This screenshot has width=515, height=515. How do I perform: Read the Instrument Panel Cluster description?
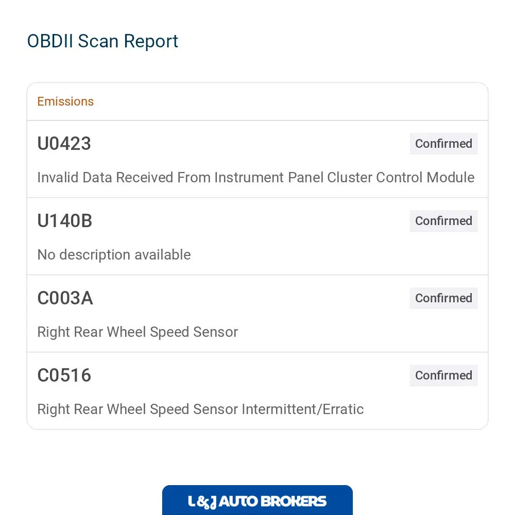pos(256,177)
